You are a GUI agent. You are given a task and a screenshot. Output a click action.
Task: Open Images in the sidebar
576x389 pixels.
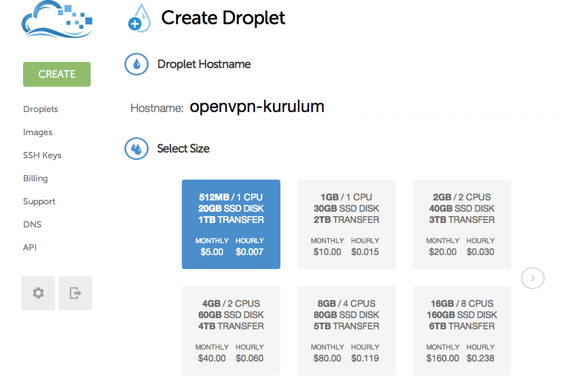(38, 132)
